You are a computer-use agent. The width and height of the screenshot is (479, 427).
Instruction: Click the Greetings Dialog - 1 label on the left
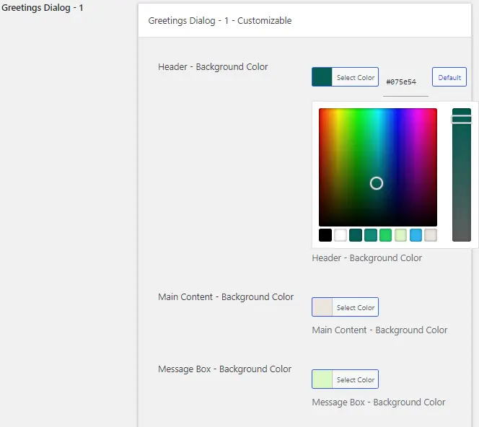coord(42,8)
